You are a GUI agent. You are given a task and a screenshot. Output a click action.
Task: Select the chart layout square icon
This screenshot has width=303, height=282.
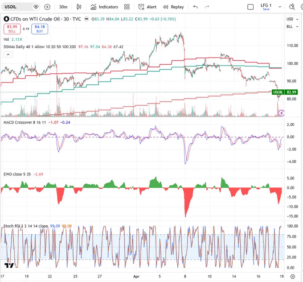click(x=250, y=7)
